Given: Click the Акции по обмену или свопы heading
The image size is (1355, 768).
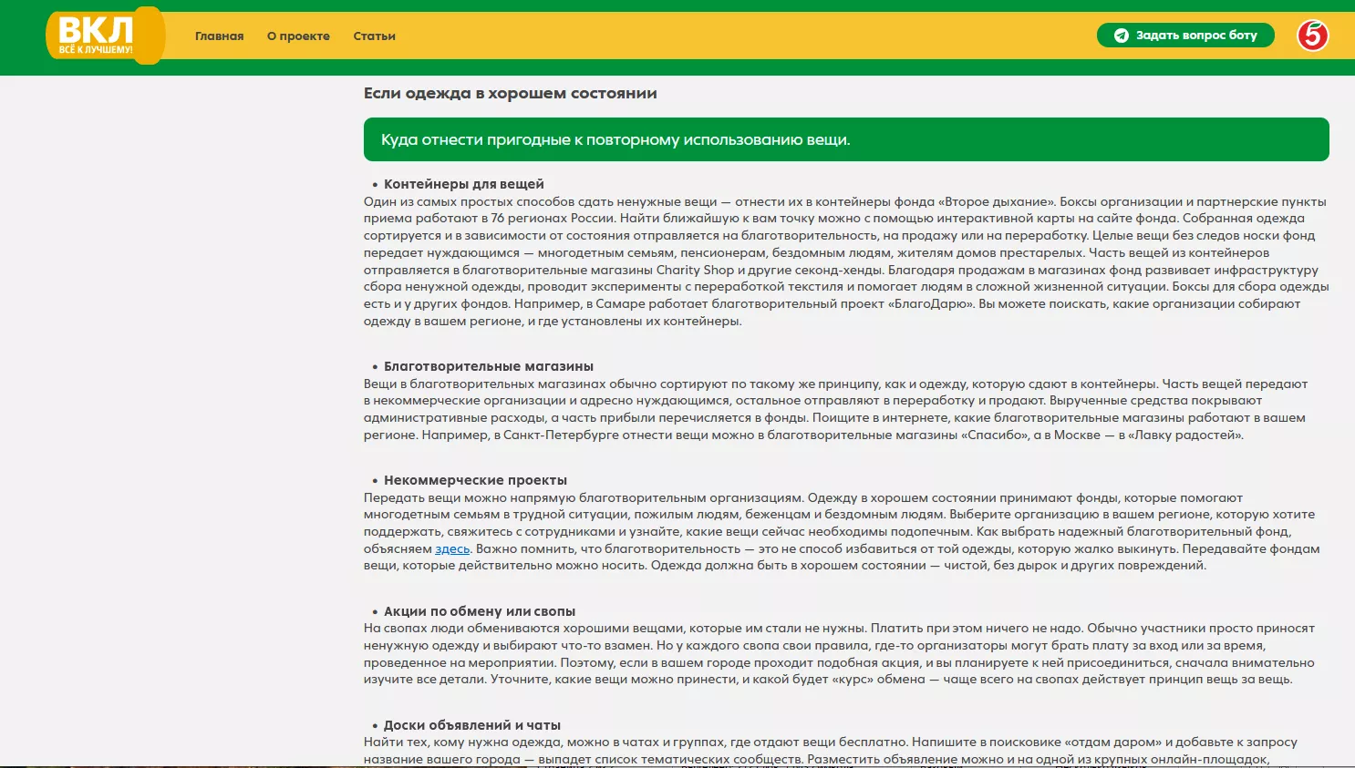Looking at the screenshot, I should pyautogui.click(x=479, y=611).
